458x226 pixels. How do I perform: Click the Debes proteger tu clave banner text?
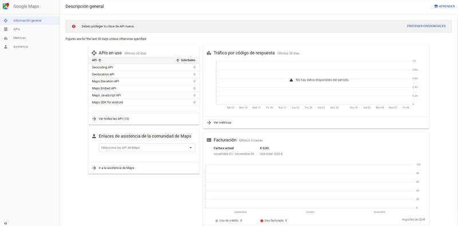pyautogui.click(x=108, y=26)
